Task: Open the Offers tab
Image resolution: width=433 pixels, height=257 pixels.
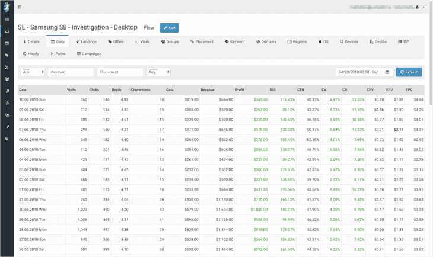Action: (116, 41)
